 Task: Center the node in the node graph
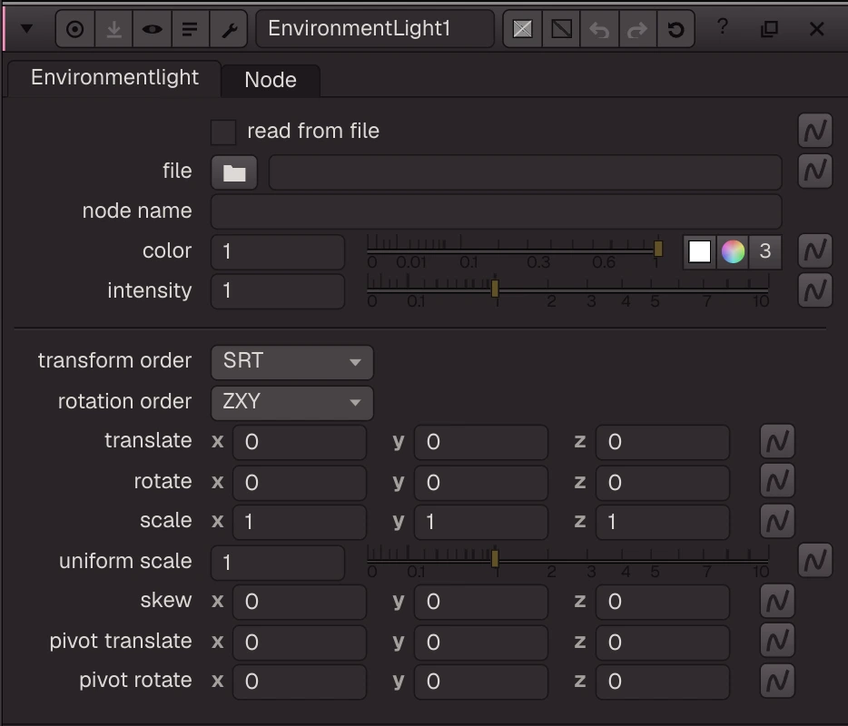click(x=75, y=29)
